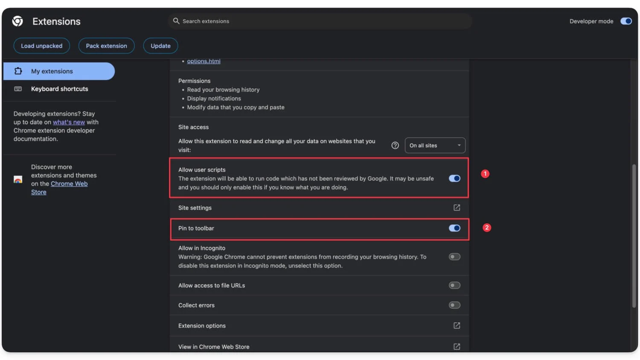Click the Load unpacked button
This screenshot has height=360, width=640.
tap(41, 46)
